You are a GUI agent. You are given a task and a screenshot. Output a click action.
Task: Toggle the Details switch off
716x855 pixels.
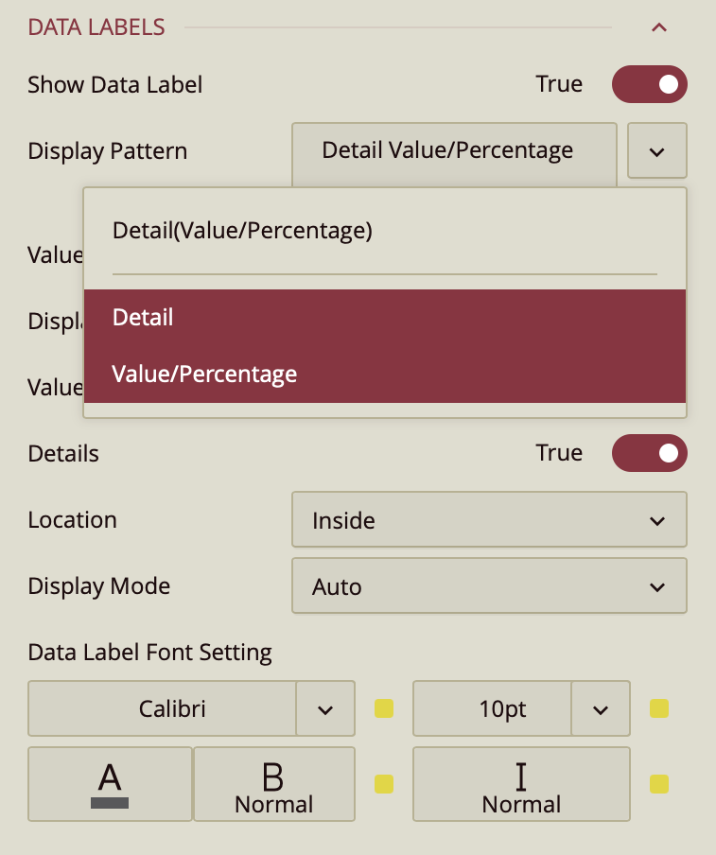(649, 453)
